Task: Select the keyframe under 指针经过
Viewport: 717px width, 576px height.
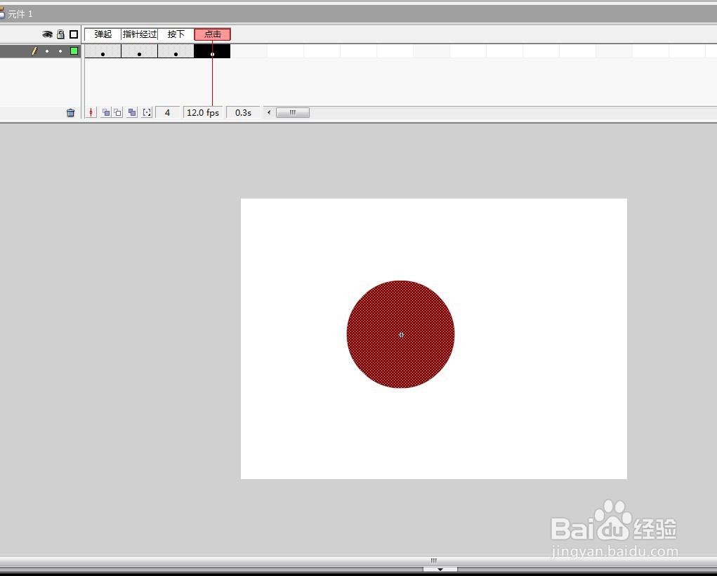Action: coord(140,51)
